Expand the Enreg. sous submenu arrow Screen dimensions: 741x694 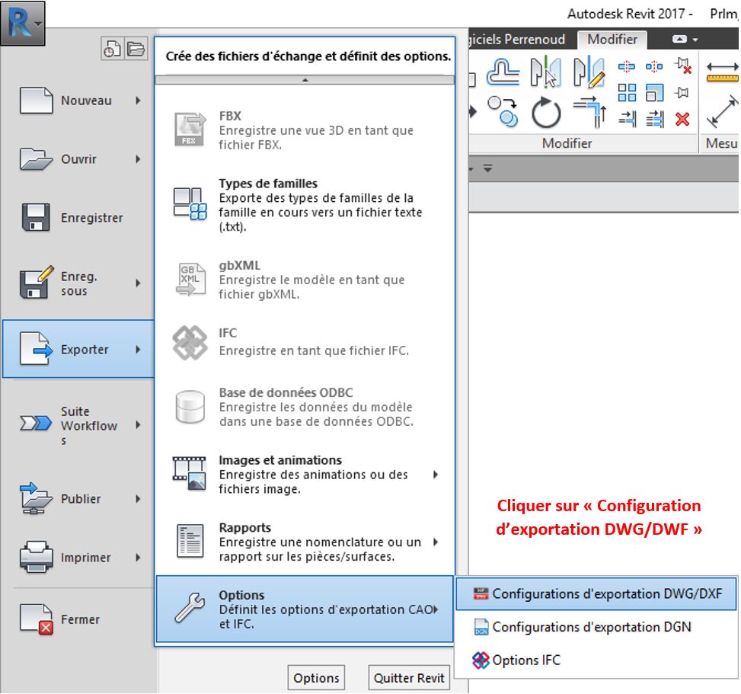point(138,283)
